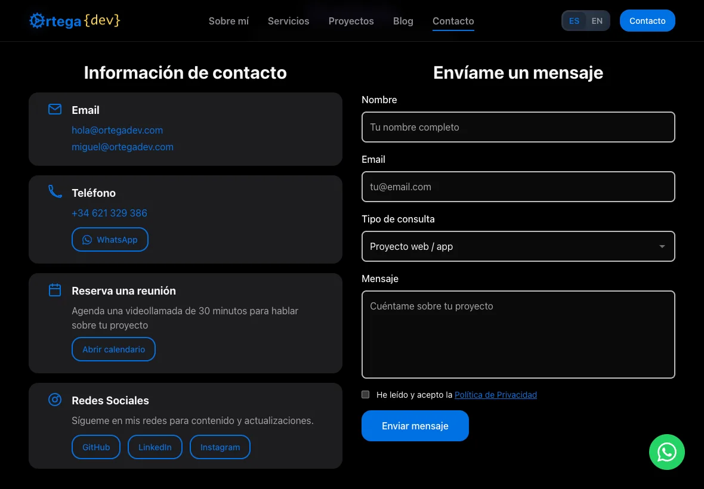Open the floating WhatsApp chat bubble

(667, 452)
